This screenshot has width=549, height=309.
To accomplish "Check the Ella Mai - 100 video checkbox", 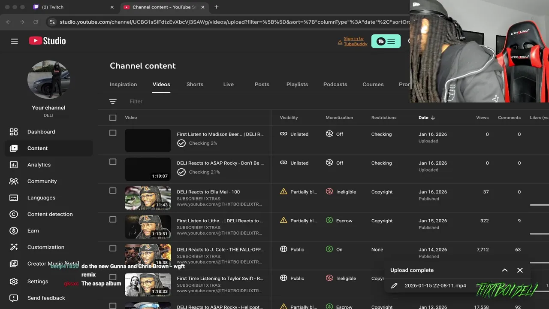I will coord(113,191).
